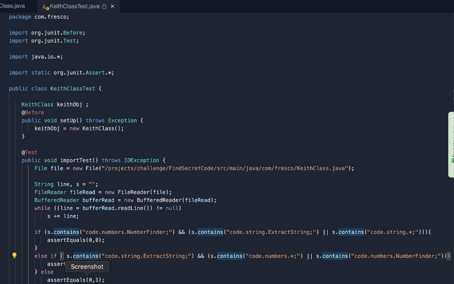Click the Java file icon on KeithClassTest.java tab
454x284 pixels.
(45, 7)
